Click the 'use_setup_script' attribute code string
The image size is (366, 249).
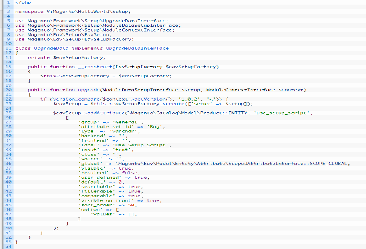[x=282, y=113]
